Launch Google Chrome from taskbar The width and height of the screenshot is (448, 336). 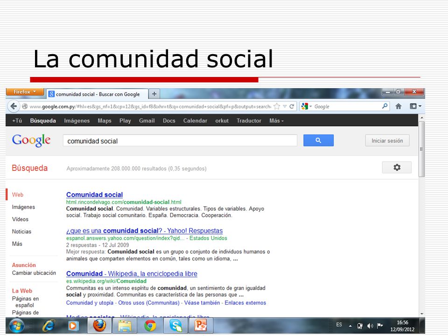click(x=150, y=326)
